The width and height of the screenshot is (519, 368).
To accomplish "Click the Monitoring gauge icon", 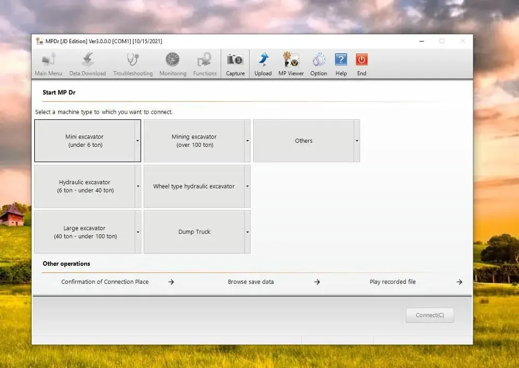I will 173,60.
